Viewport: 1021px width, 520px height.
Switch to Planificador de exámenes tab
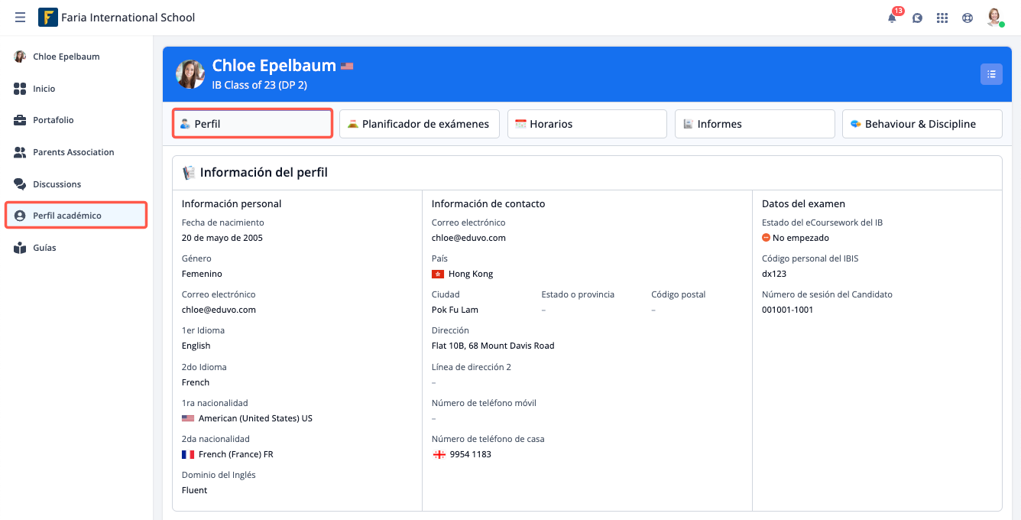(x=420, y=124)
